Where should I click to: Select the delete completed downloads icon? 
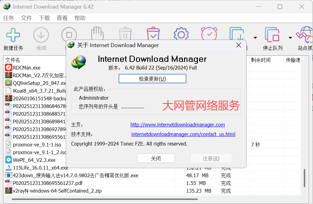coord(153,34)
